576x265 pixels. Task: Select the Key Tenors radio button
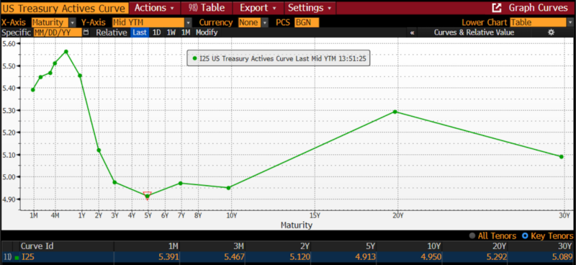click(525, 235)
